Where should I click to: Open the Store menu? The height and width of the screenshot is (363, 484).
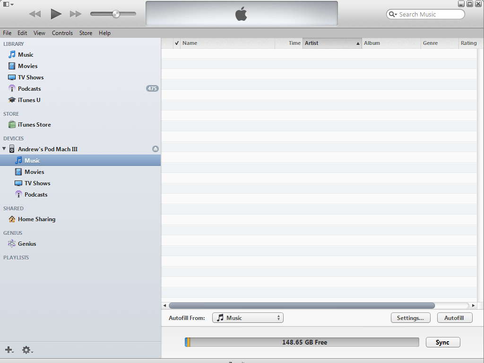[86, 33]
